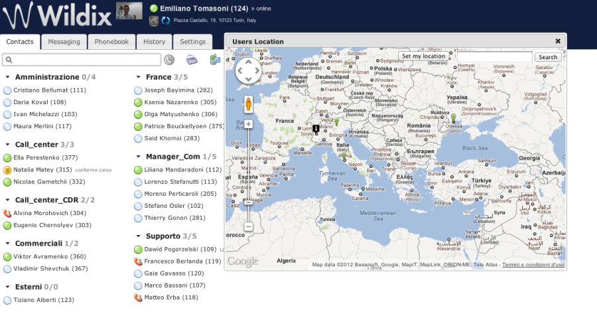Click the phone call icon beside search
The width and height of the screenshot is (597, 314).
click(x=169, y=60)
